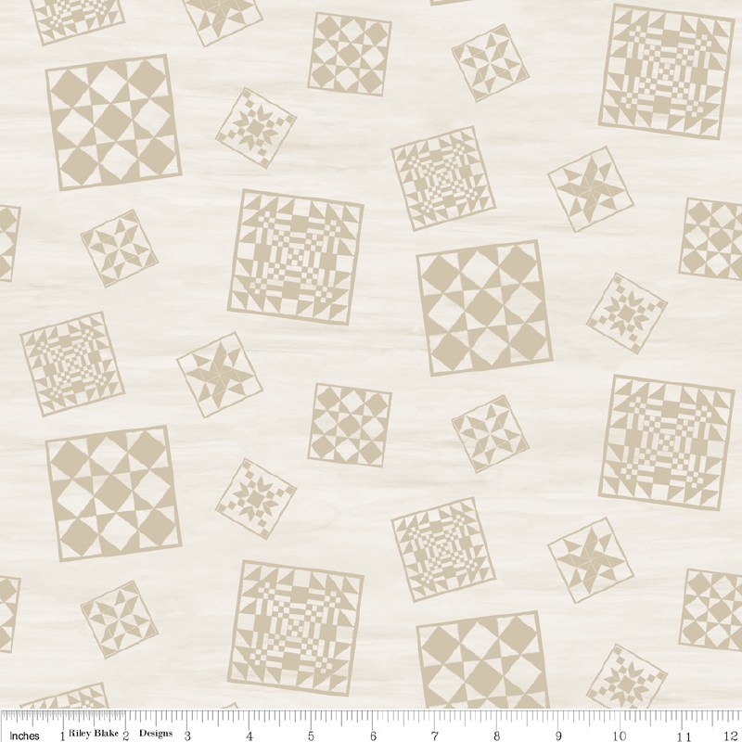
Task: Click the number 8 on the ruler
Action: [496, 730]
